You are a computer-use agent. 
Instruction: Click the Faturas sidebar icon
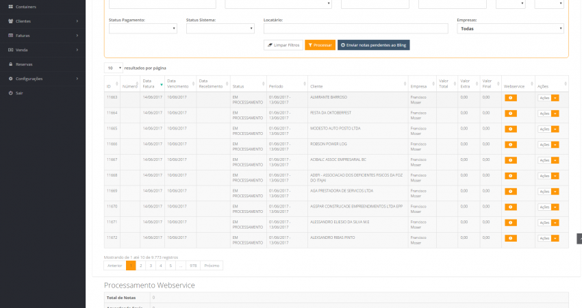[x=10, y=36]
